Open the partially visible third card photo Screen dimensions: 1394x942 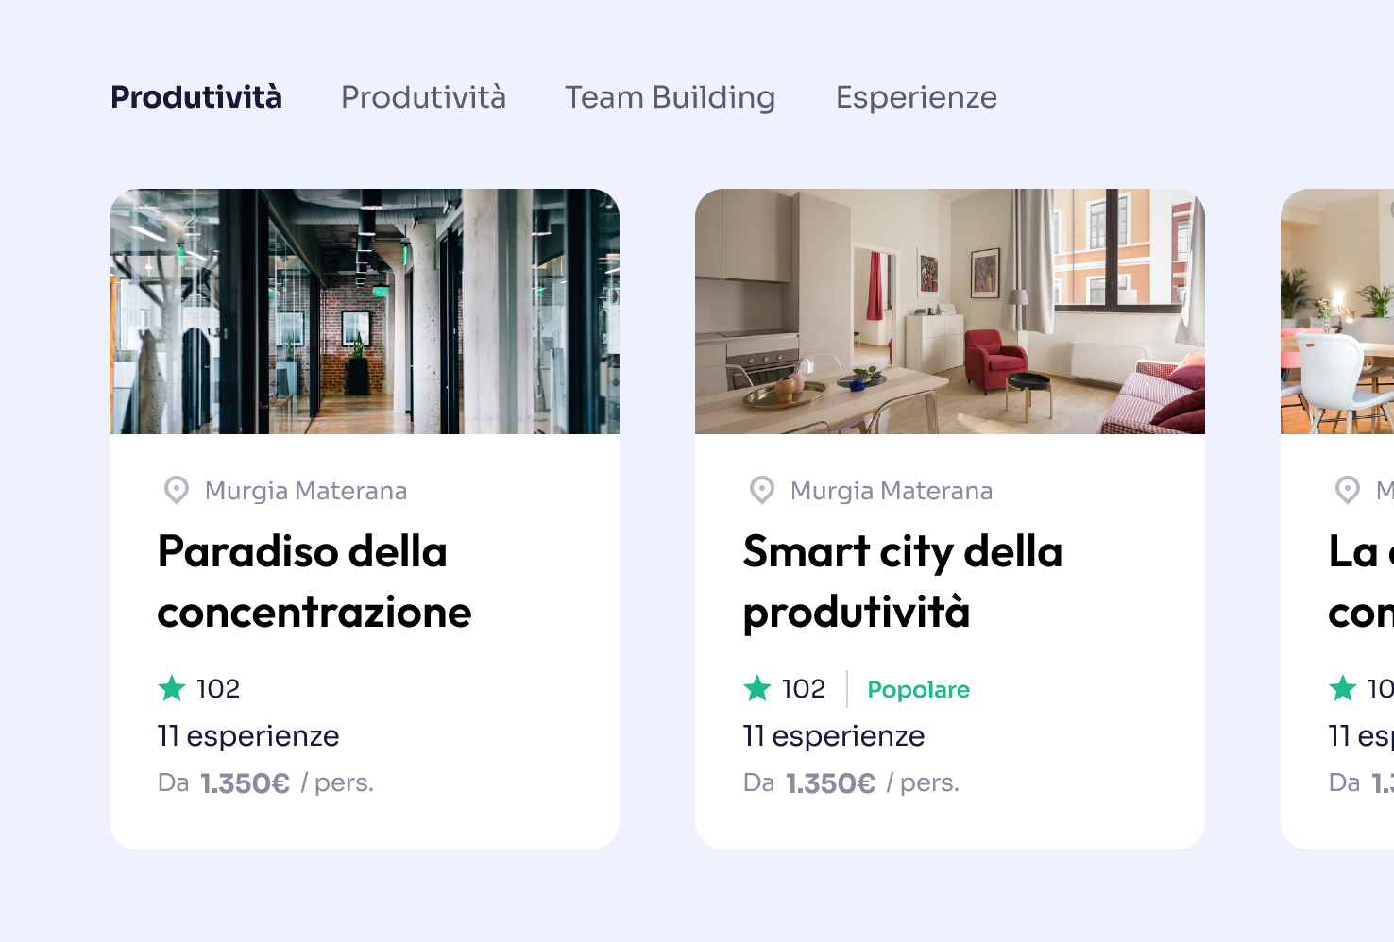pyautogui.click(x=1337, y=311)
